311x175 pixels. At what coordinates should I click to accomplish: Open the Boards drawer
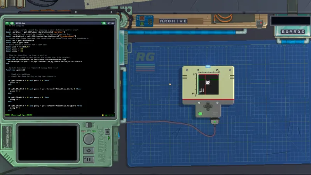[293, 32]
